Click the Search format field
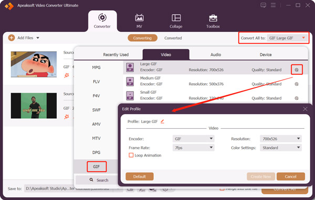 click(x=97, y=180)
